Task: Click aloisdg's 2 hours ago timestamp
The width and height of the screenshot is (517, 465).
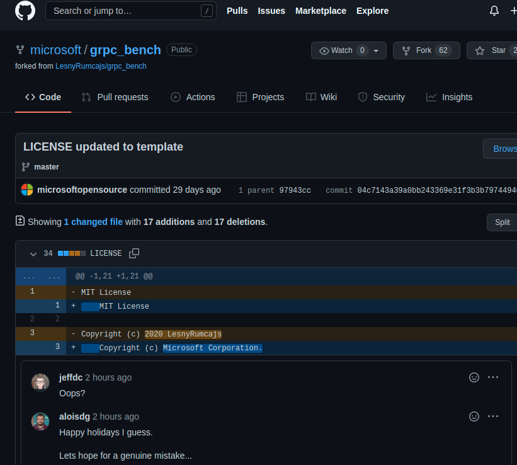Action: pos(116,417)
